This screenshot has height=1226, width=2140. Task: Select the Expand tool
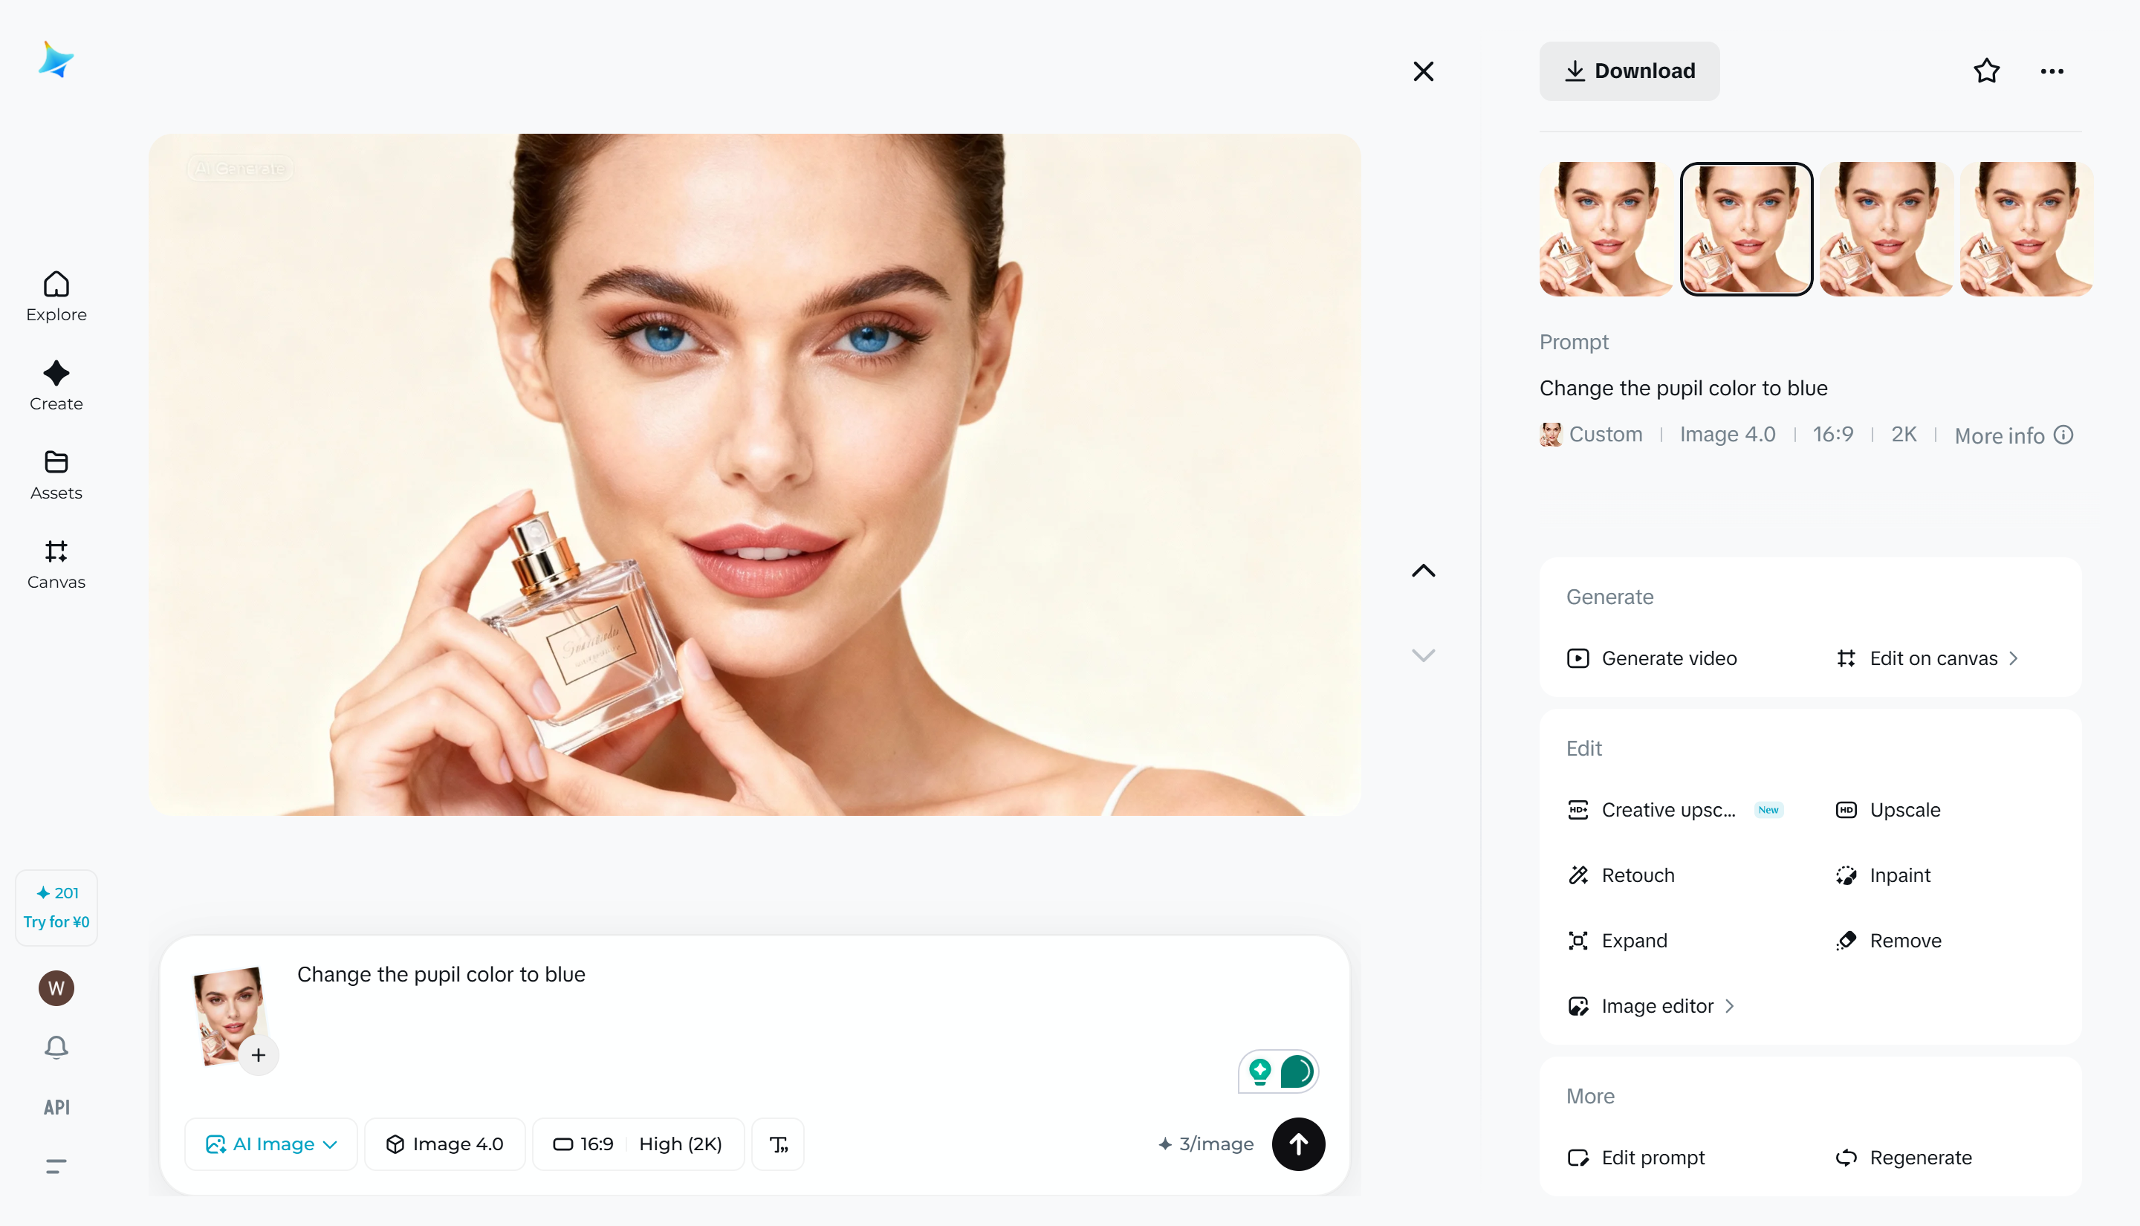point(1617,941)
